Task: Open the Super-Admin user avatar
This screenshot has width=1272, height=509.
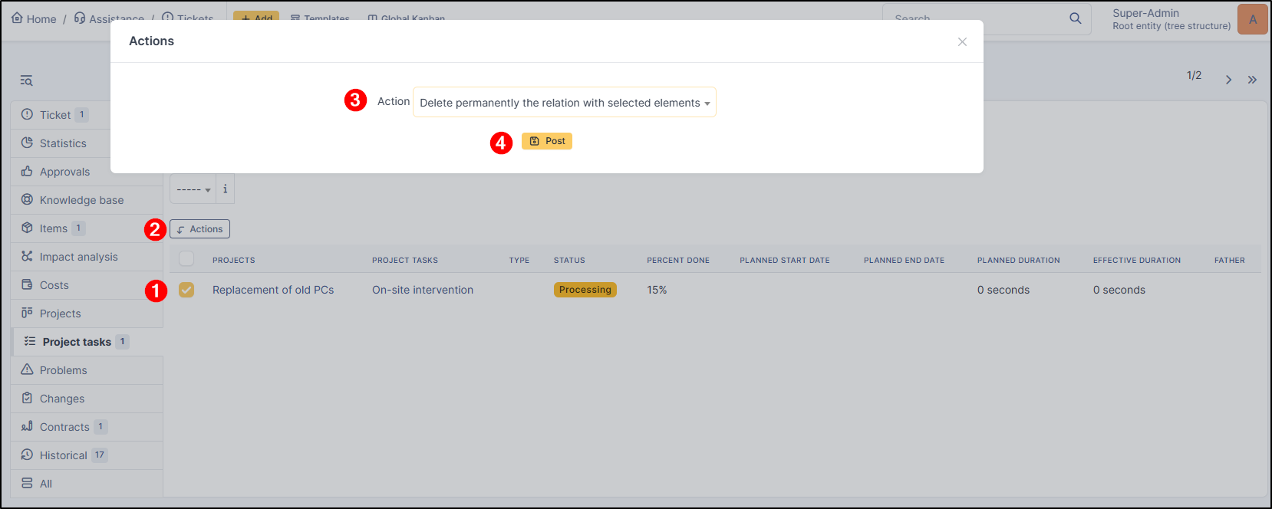Action: pyautogui.click(x=1252, y=19)
